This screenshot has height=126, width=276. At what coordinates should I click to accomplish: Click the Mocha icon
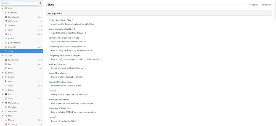tap(6, 120)
